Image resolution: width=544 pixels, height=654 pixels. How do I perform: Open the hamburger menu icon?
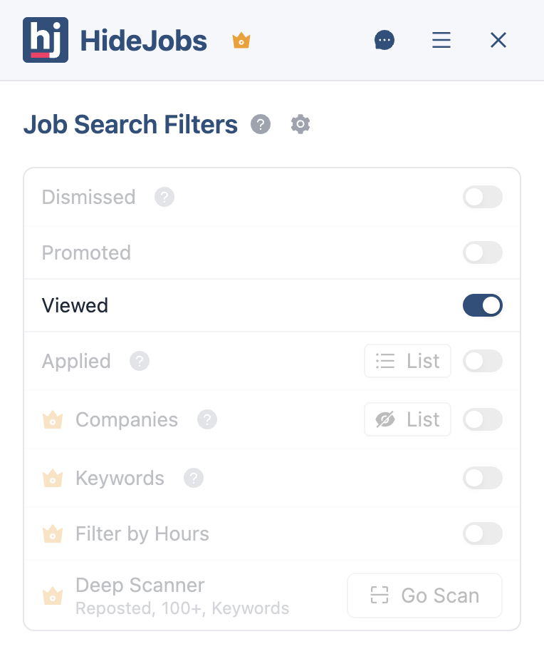pos(441,41)
